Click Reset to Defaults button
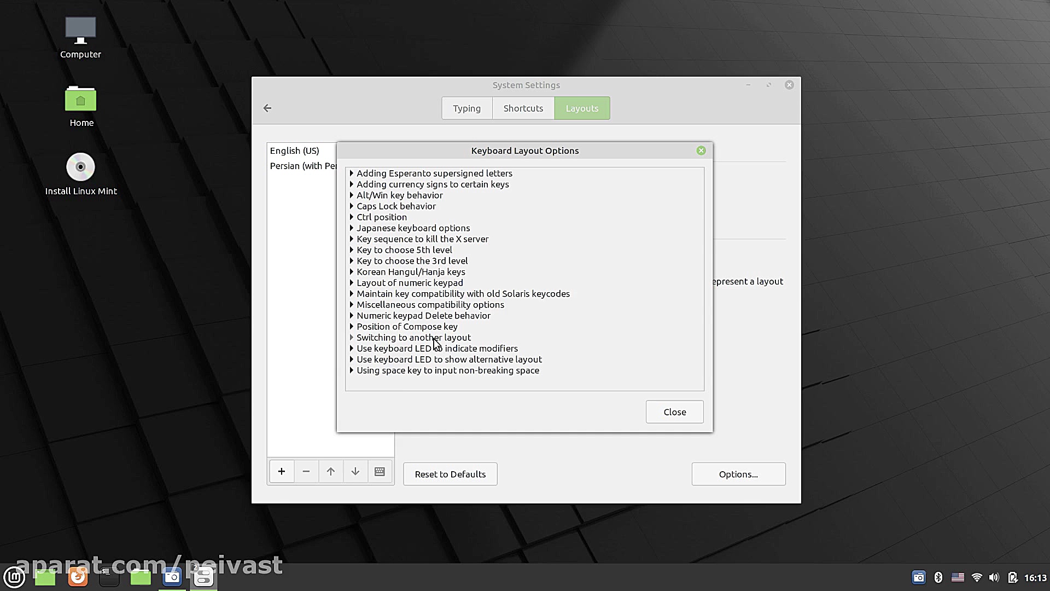This screenshot has height=591, width=1050. coord(450,474)
